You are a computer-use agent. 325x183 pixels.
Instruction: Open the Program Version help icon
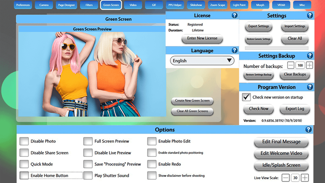pos(310,87)
